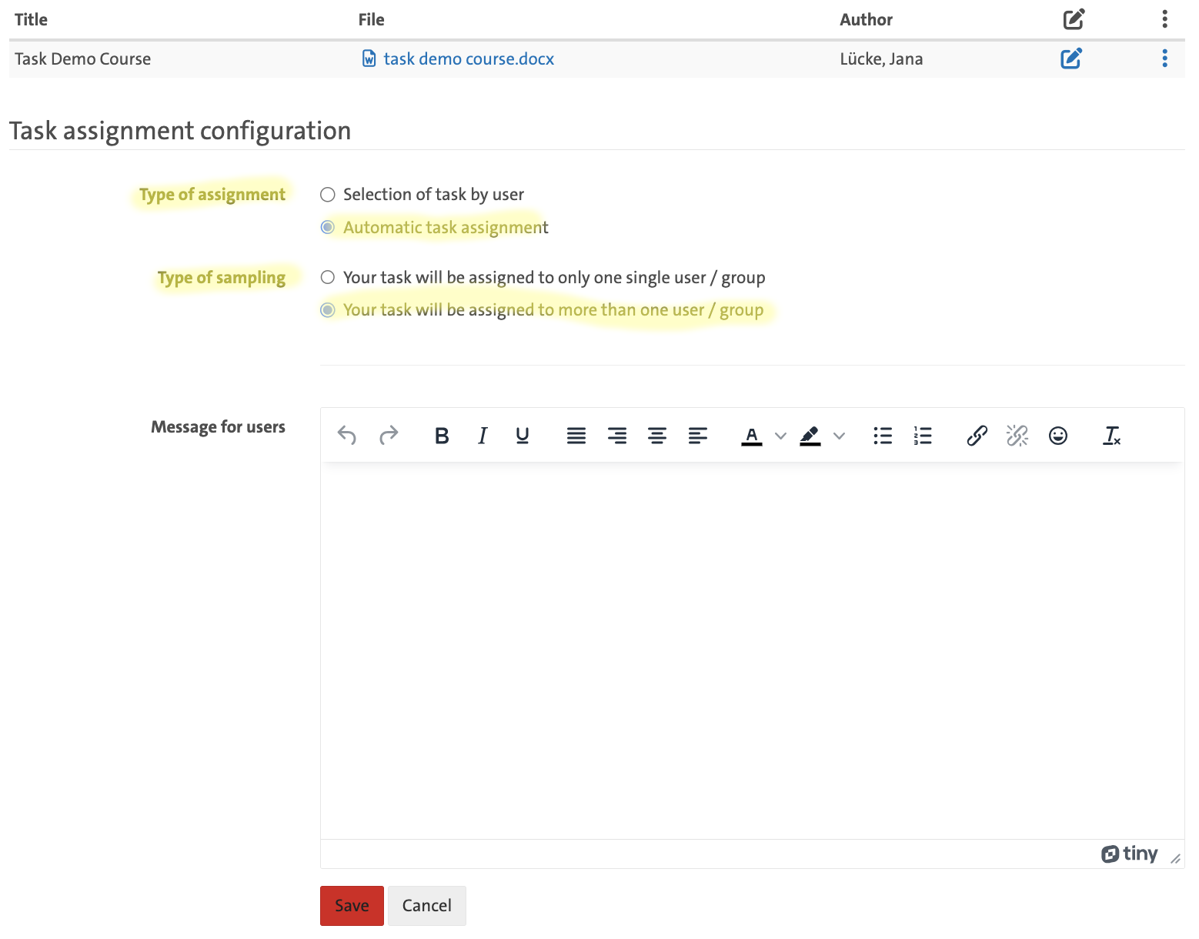Choose "Automatic task assignment" radio button
The height and width of the screenshot is (939, 1199).
(328, 227)
